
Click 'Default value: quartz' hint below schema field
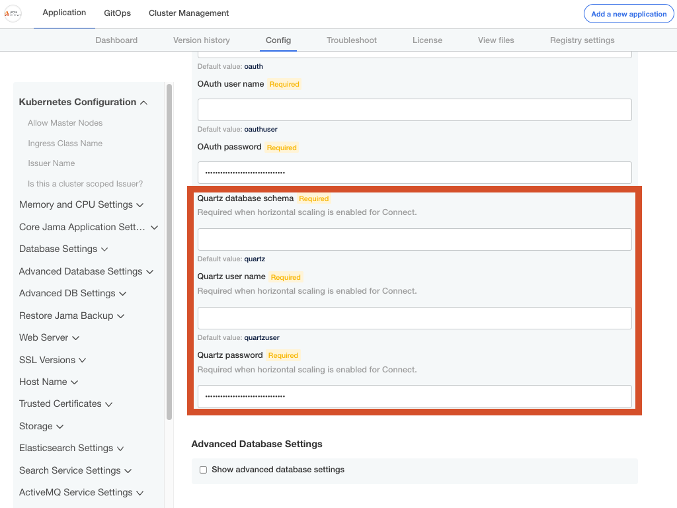231,259
